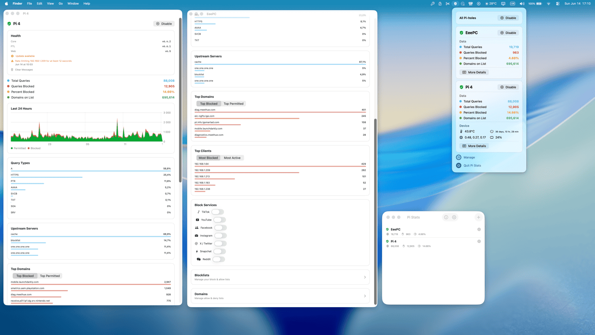The height and width of the screenshot is (335, 595).
Task: Click the Facebook icon in Block Services
Action: tap(197, 228)
